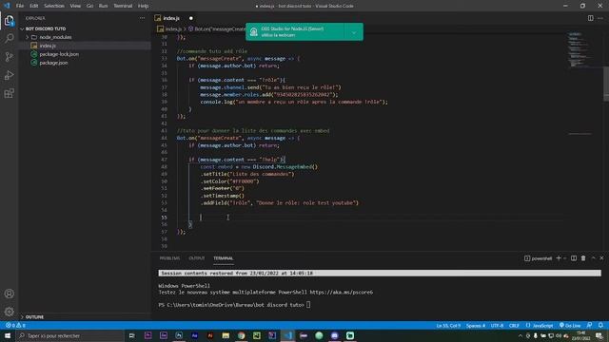Click Ln 55, Col 9 status entry
Screen dimensions: 609x342
point(448,325)
